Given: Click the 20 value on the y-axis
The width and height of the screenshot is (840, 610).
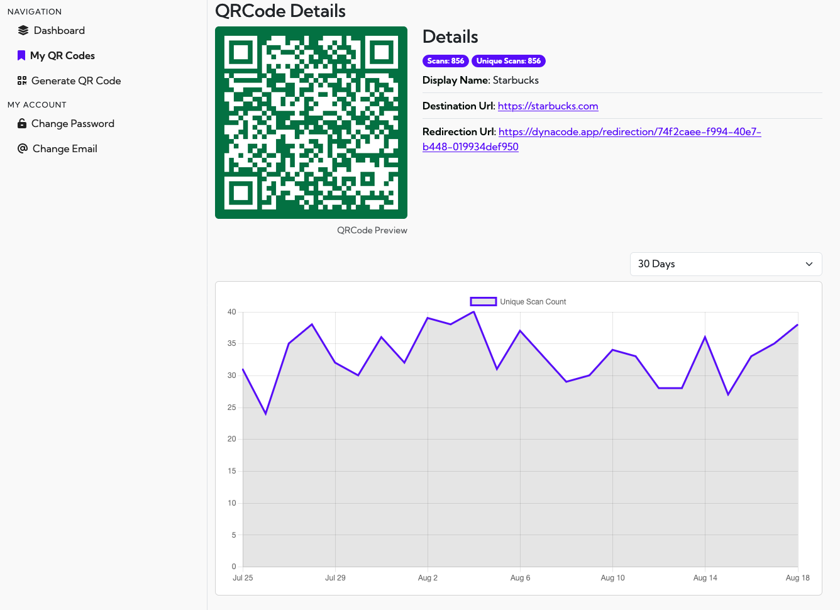Looking at the screenshot, I should (x=231, y=439).
